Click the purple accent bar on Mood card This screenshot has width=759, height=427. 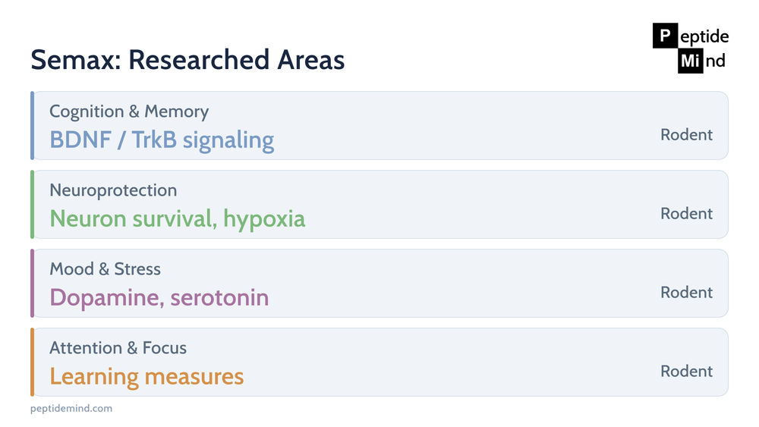coord(32,283)
